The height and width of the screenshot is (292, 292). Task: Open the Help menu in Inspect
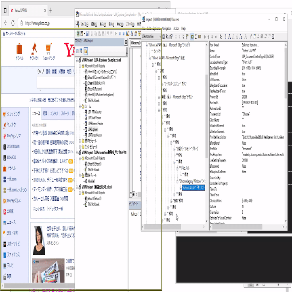tap(183, 28)
